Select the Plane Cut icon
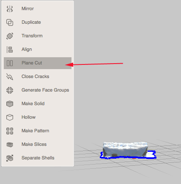 (10, 63)
